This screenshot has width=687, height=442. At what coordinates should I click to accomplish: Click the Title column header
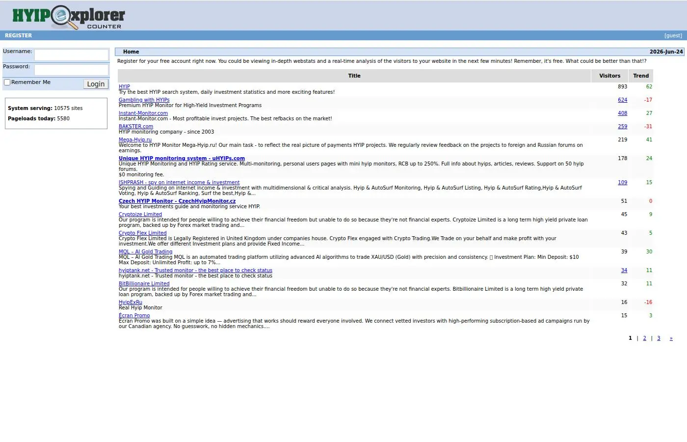(x=354, y=76)
